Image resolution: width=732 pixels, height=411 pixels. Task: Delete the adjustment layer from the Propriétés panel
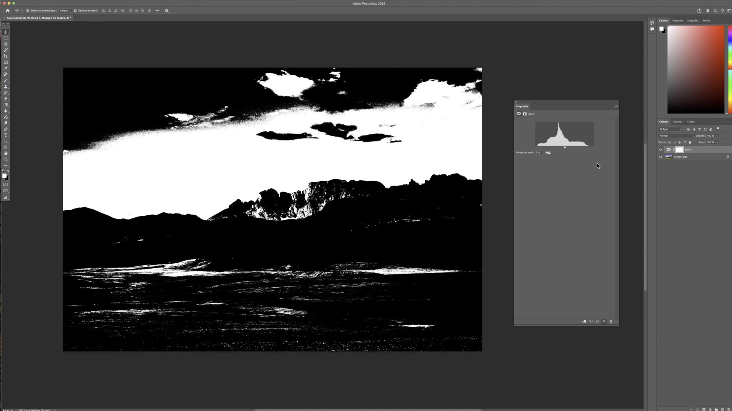coord(611,322)
